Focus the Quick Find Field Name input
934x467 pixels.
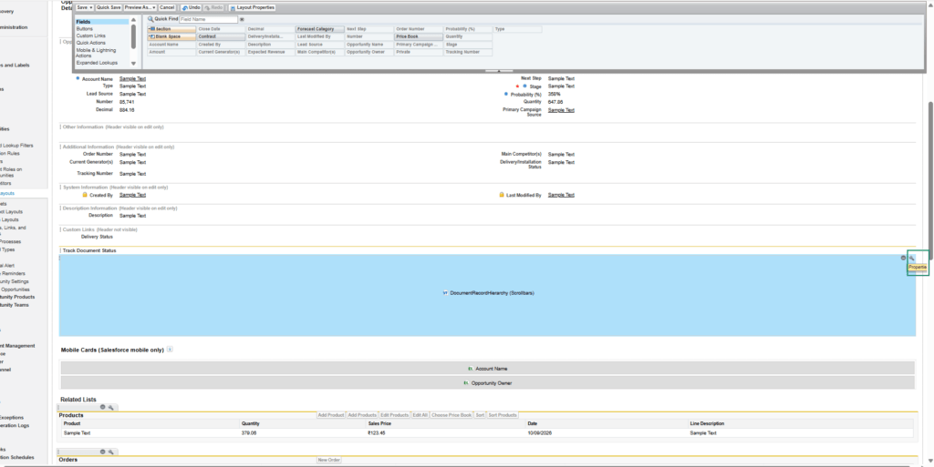click(x=208, y=20)
